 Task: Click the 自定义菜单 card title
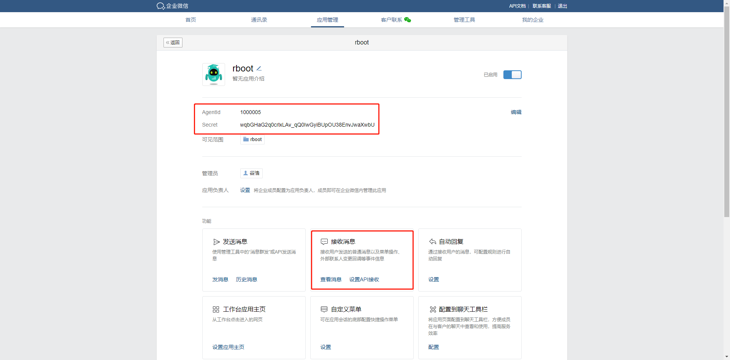point(346,309)
